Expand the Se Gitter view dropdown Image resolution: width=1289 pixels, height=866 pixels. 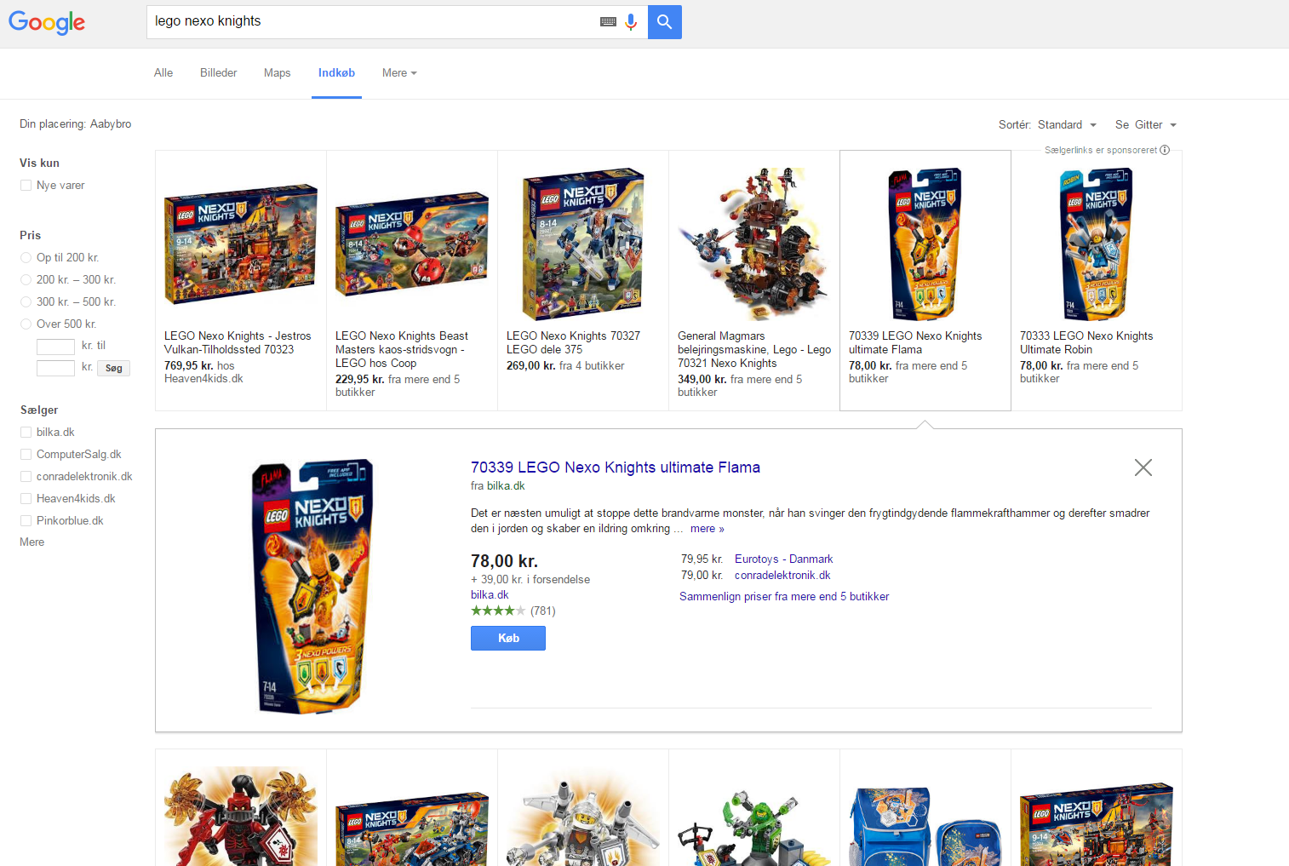(1146, 125)
